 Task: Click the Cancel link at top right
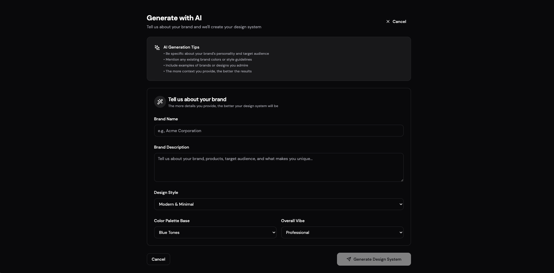[x=399, y=21]
